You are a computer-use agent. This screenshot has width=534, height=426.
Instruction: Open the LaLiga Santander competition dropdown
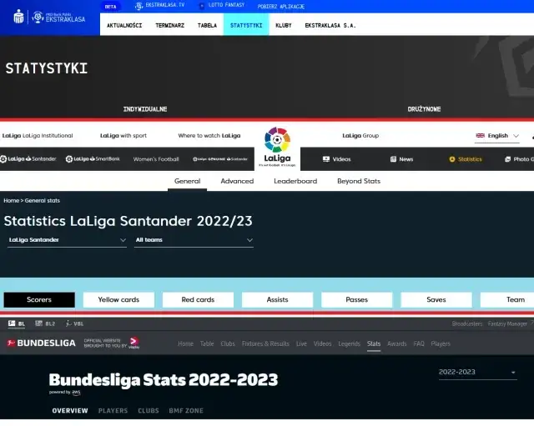coord(67,240)
